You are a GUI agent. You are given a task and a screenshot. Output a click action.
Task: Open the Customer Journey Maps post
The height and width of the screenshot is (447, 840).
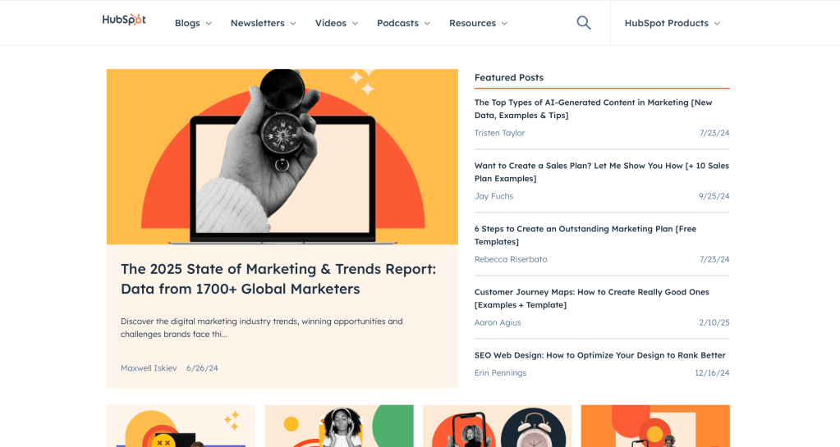(x=591, y=299)
